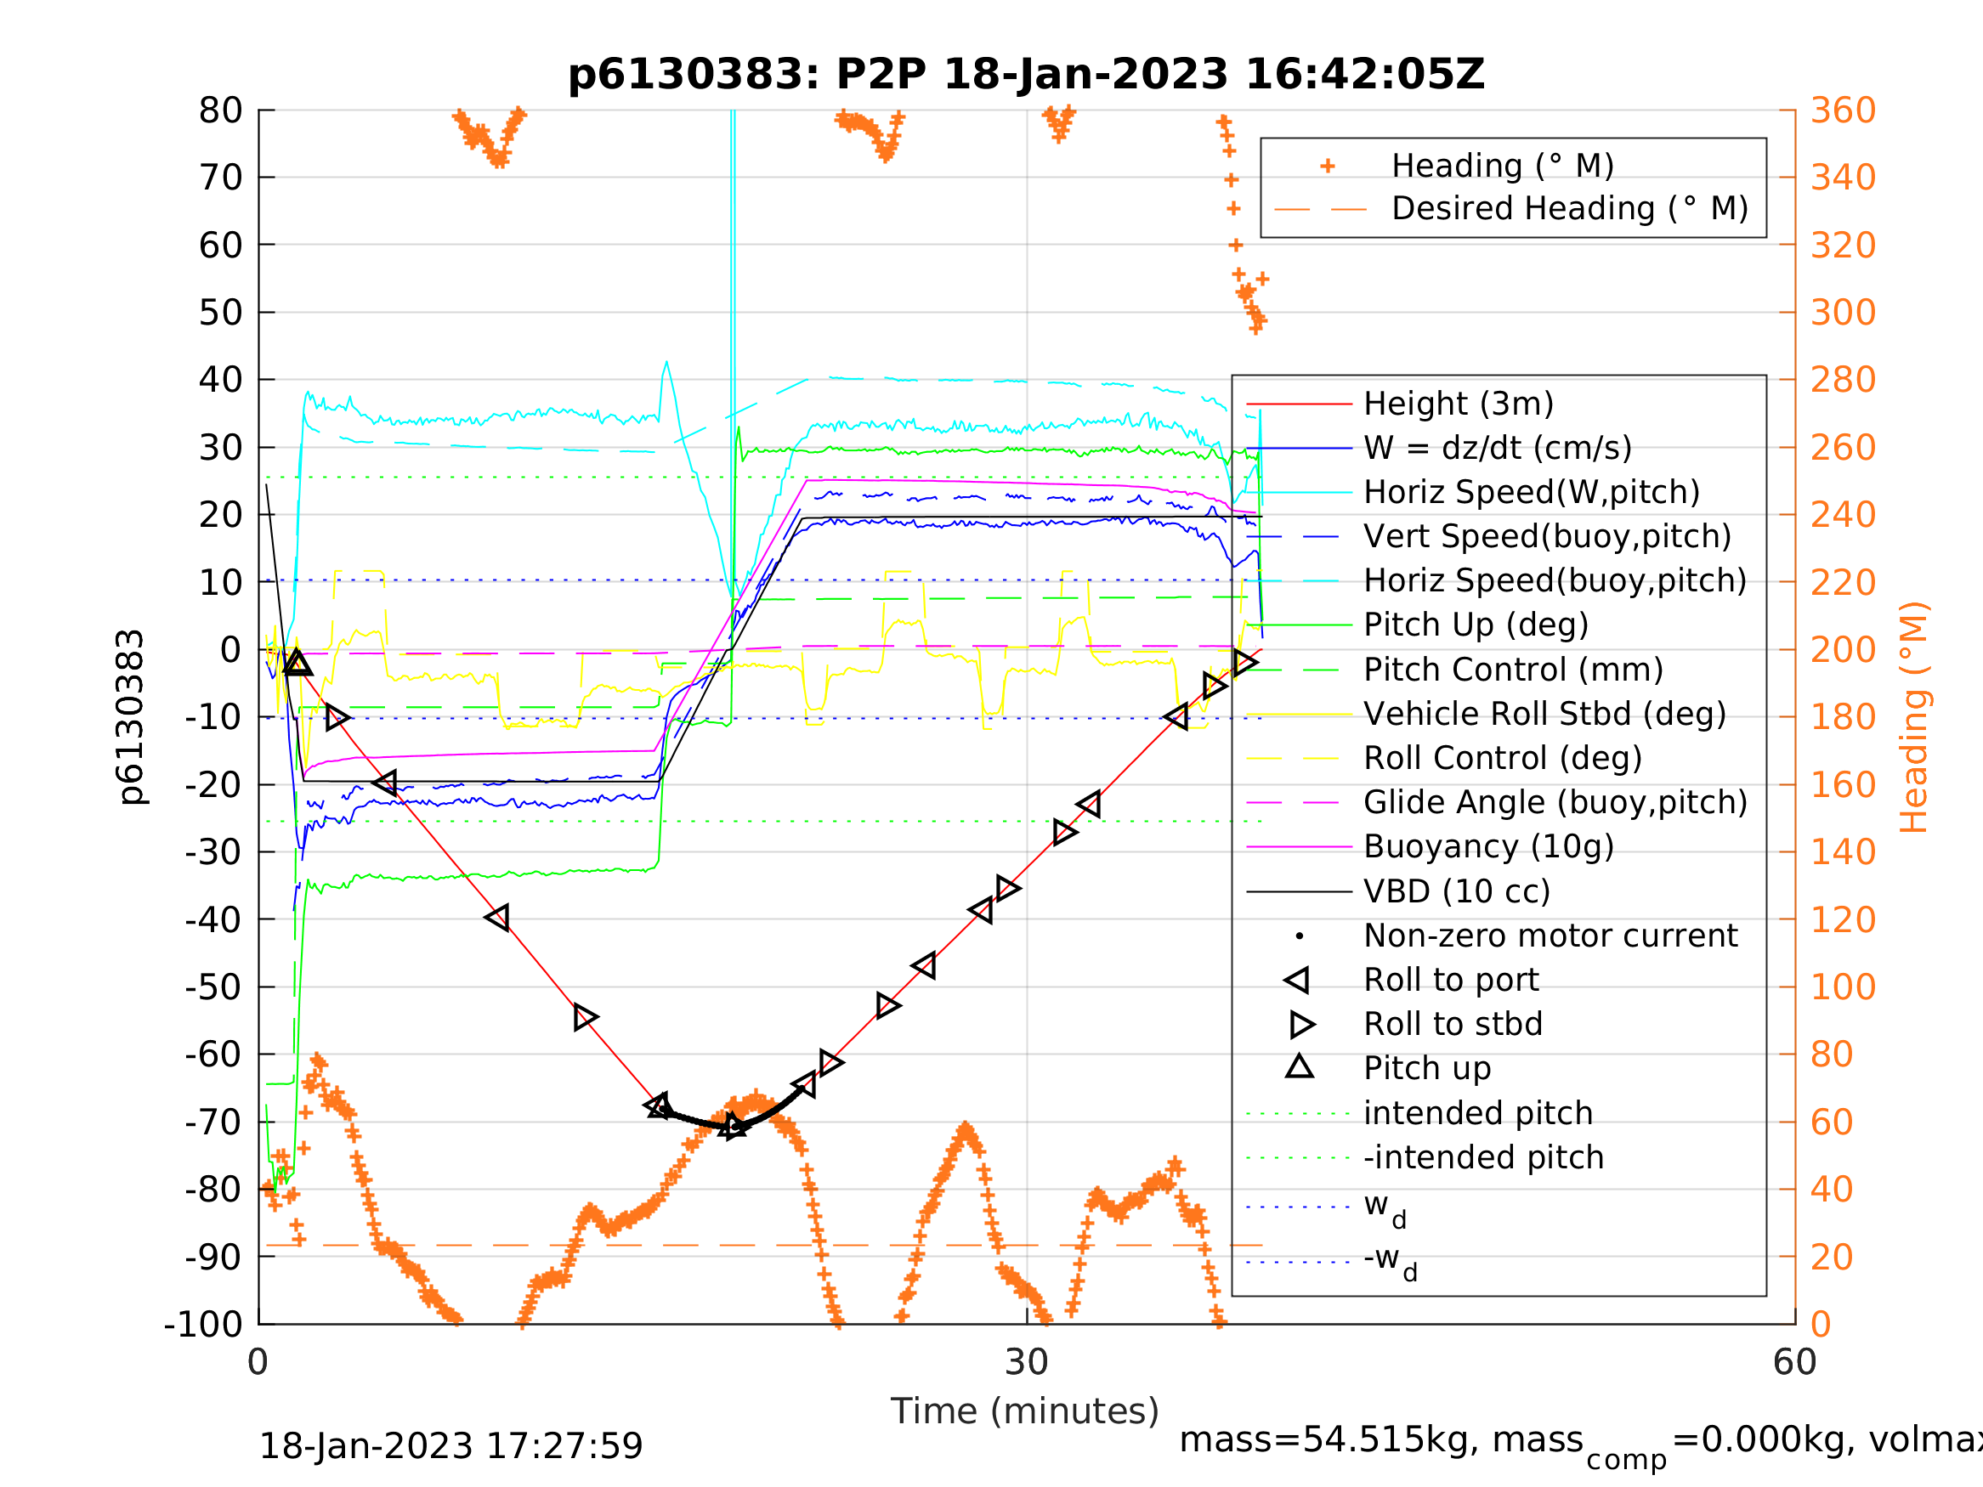Click the 'Desired Heading (° M)' legend entry

point(1570,208)
